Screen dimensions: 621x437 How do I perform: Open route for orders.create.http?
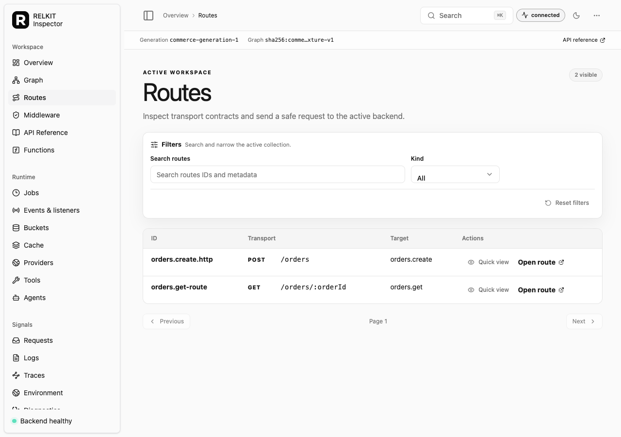click(x=541, y=262)
